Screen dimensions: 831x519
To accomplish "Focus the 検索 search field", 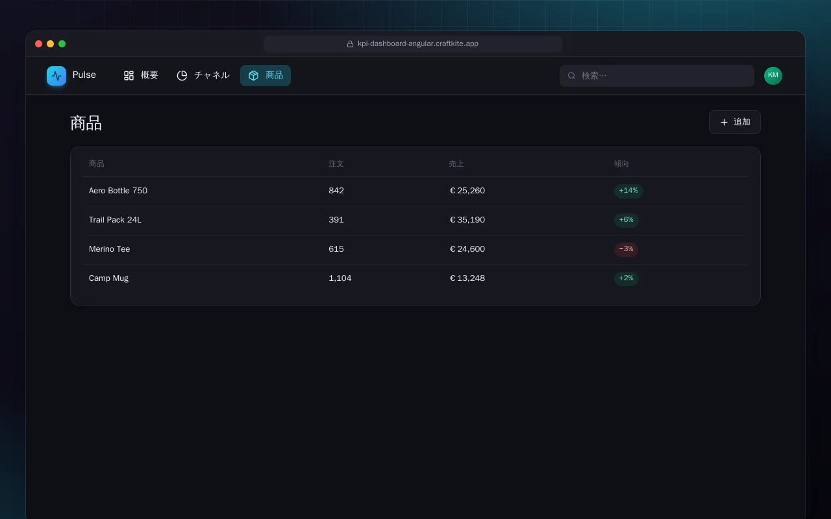I will tap(657, 76).
